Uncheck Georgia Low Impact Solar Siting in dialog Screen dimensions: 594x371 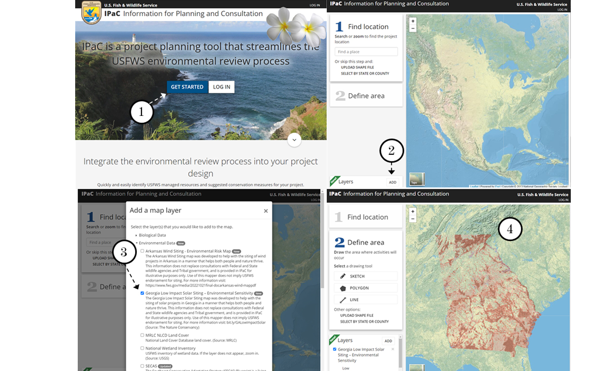coord(142,294)
